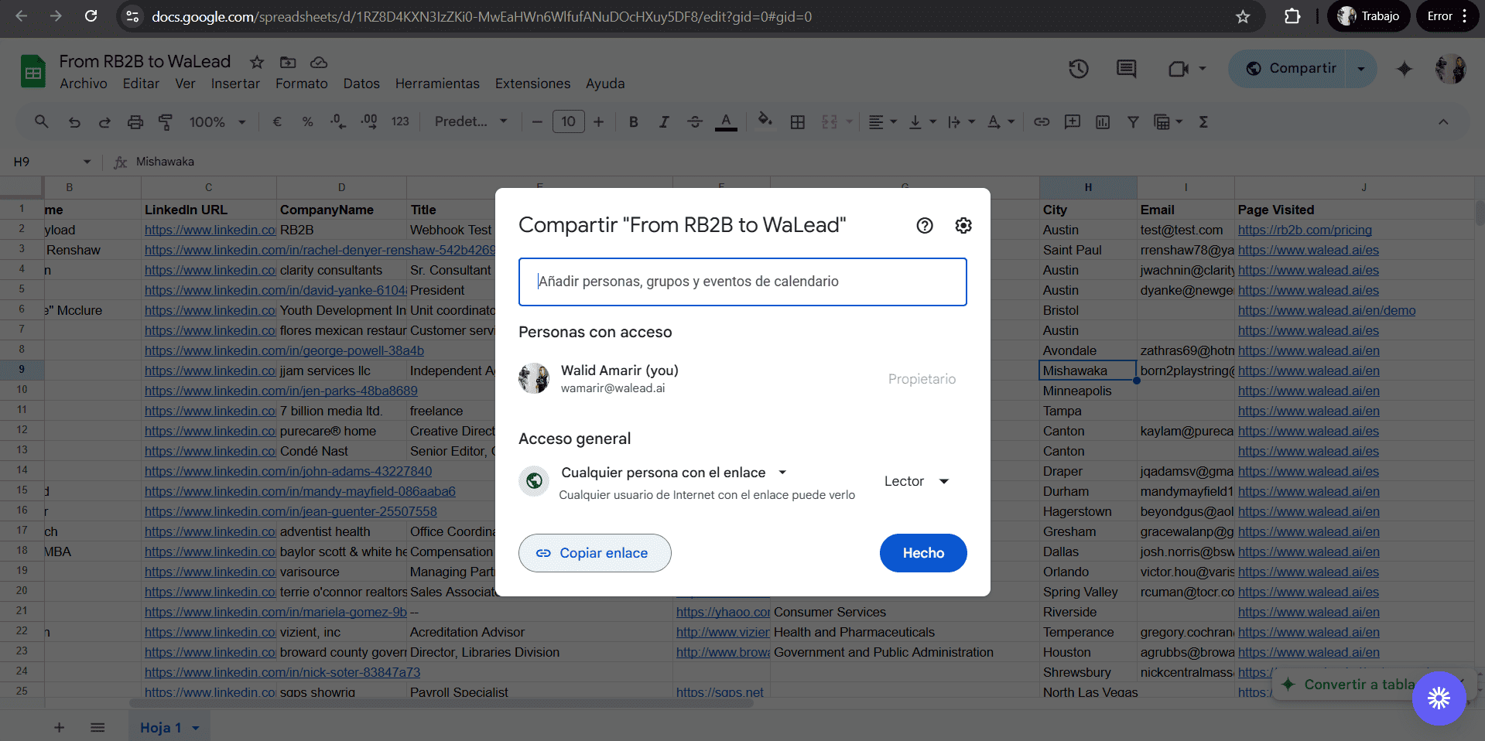
Task: Click the search menus magnifier icon
Action: point(42,121)
